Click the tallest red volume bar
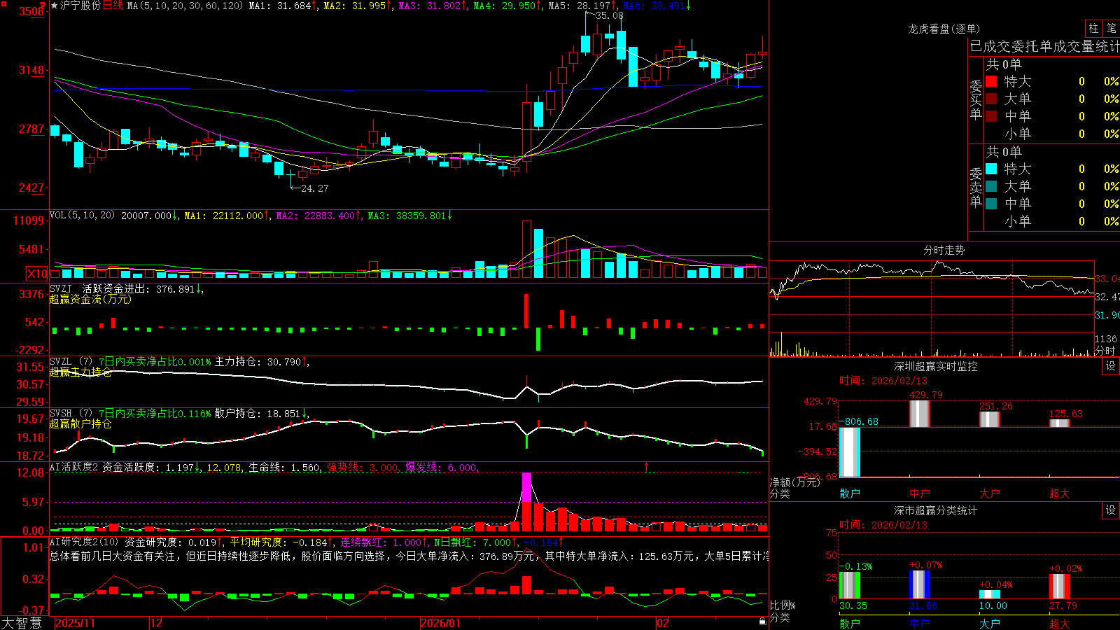The height and width of the screenshot is (630, 1120). 526,249
